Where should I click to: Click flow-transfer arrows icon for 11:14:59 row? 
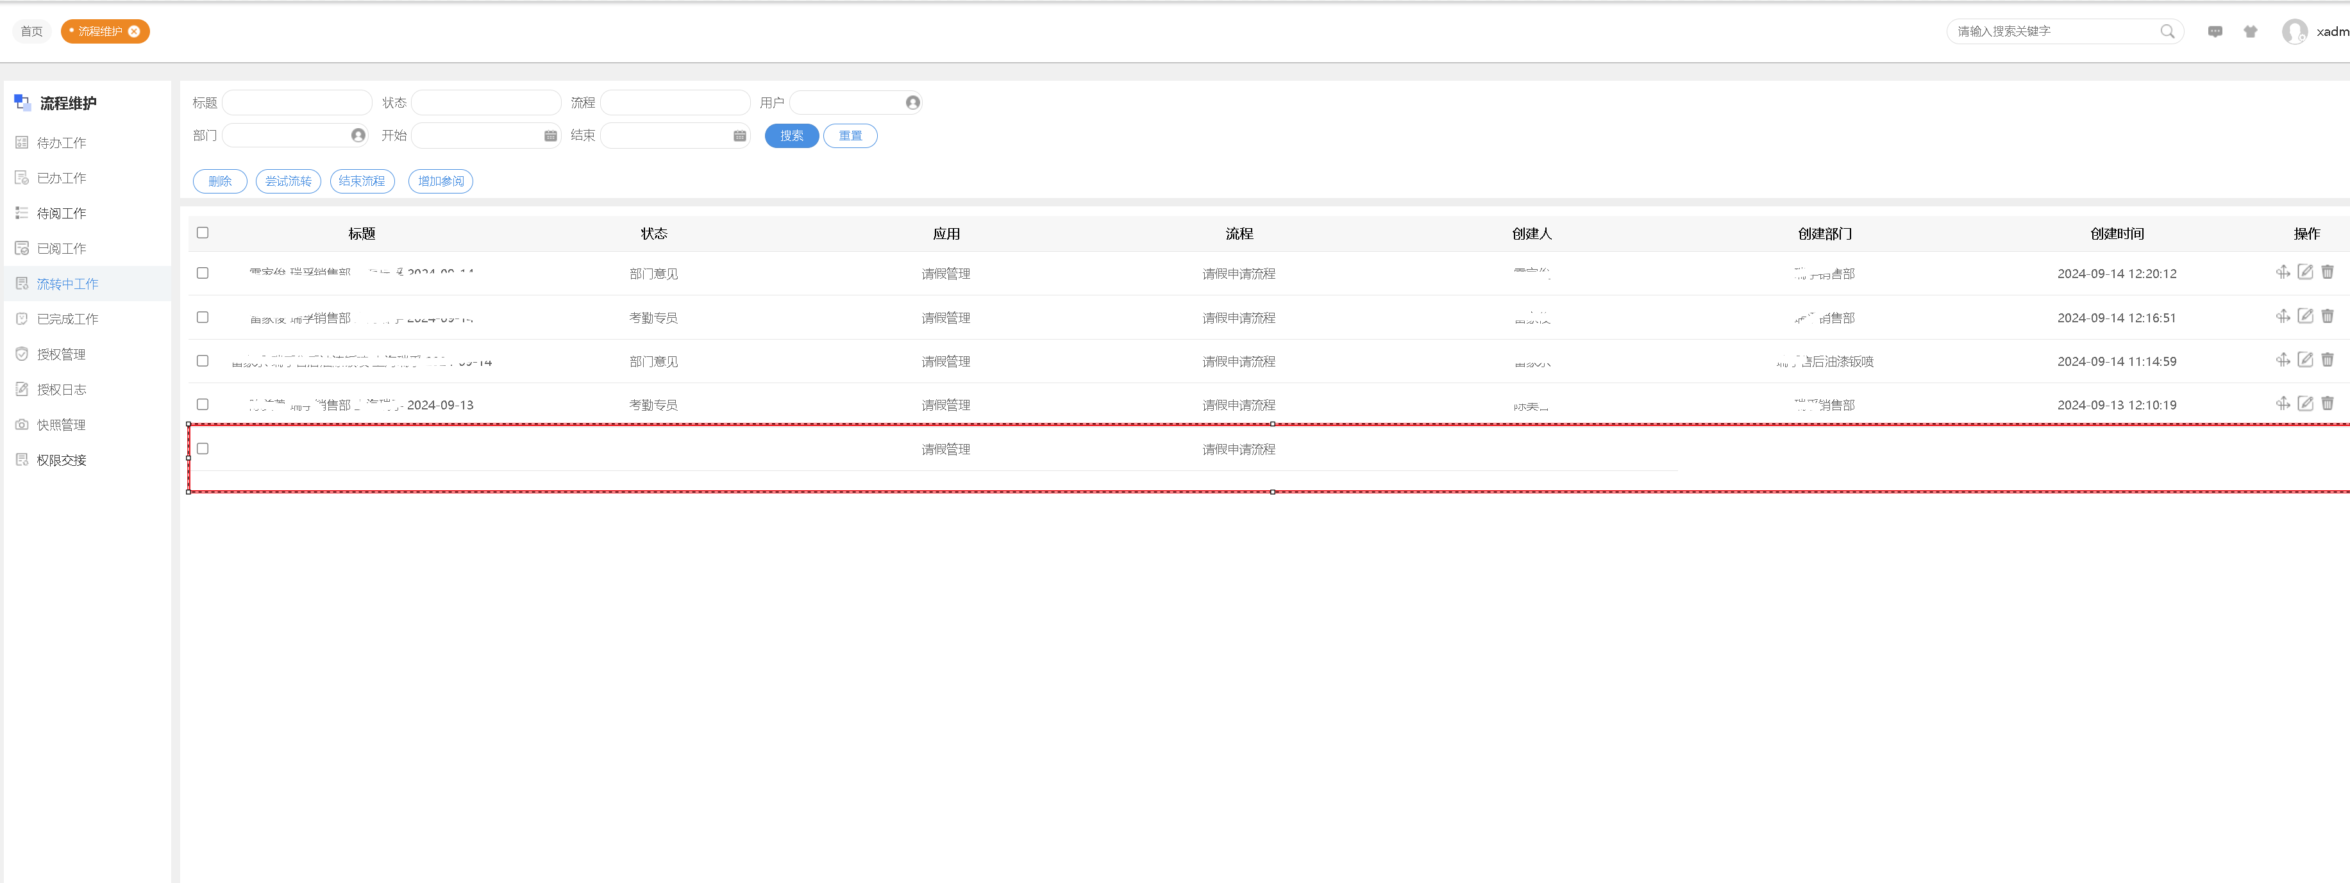(x=2283, y=360)
